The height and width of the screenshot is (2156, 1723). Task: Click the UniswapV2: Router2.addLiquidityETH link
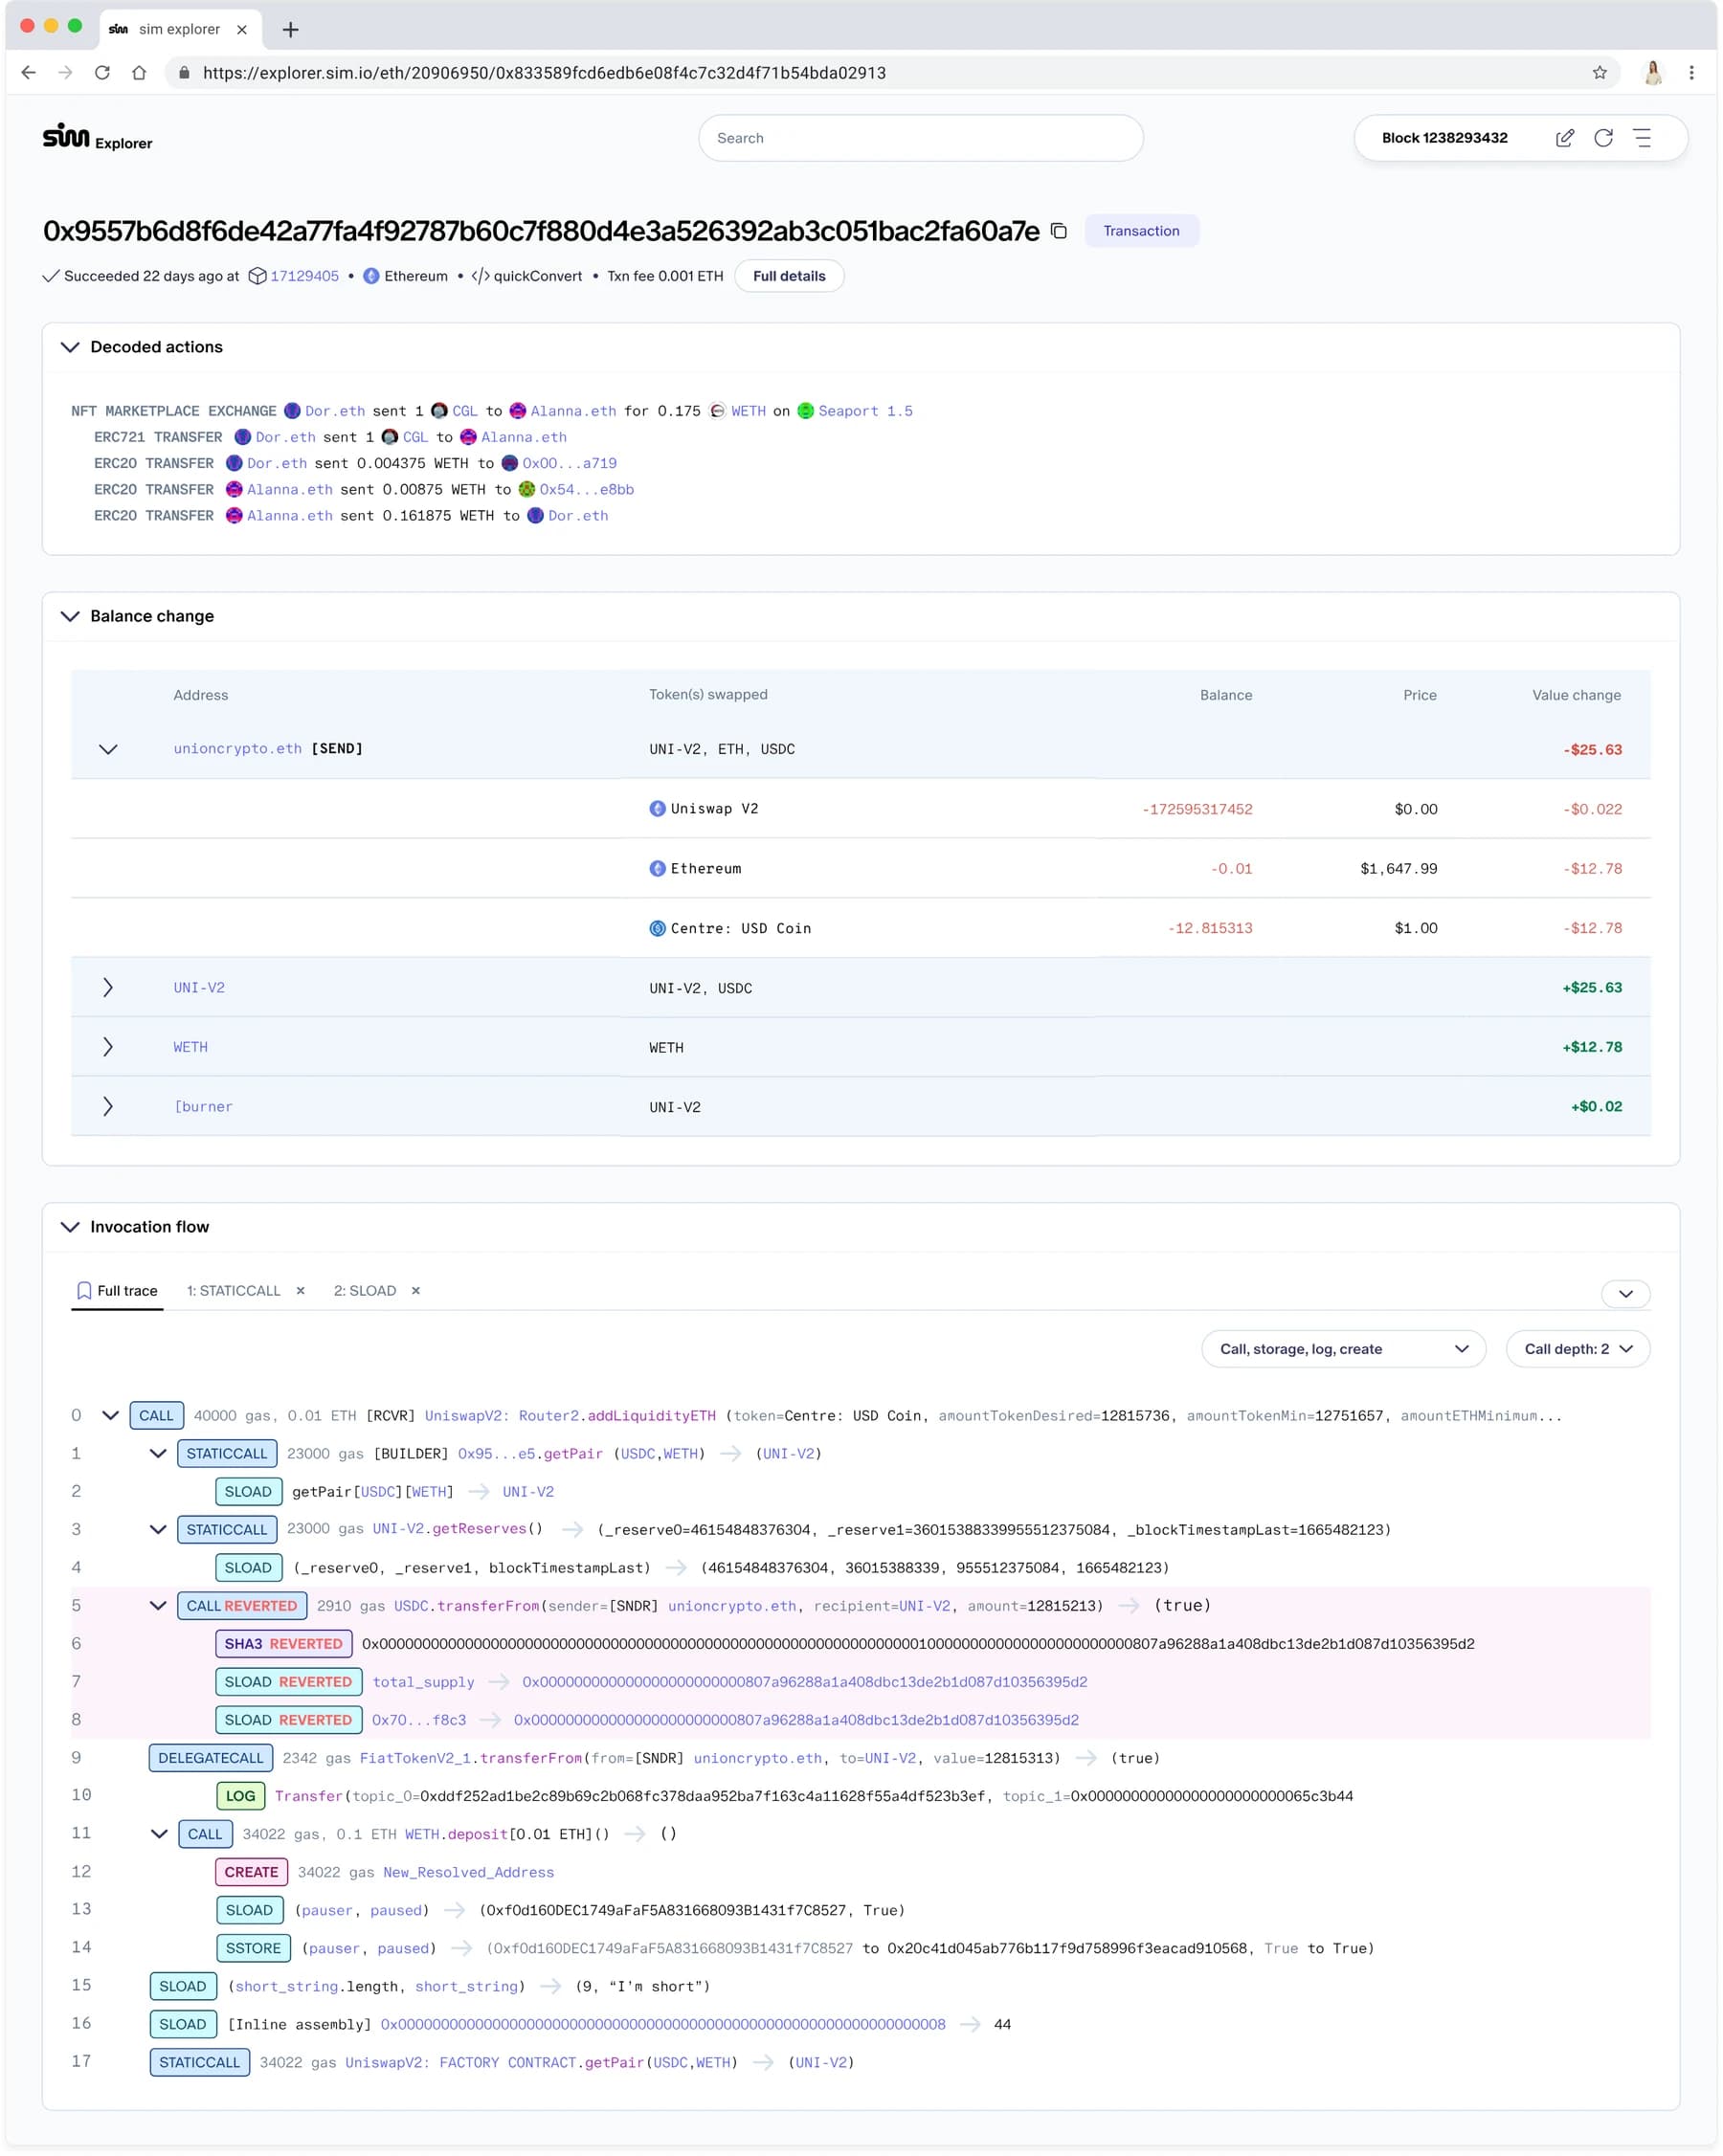[x=570, y=1416]
